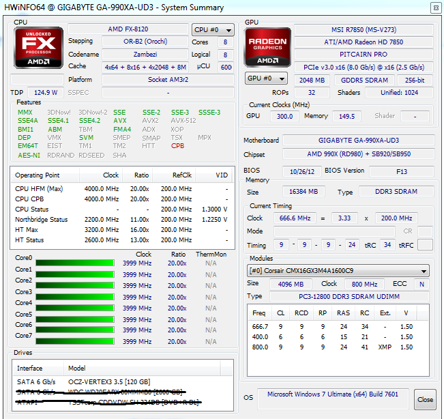Click the Core0 usage bar
The image size is (444, 419).
pyautogui.click(x=75, y=263)
